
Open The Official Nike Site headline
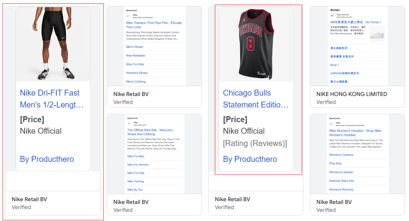151,132
